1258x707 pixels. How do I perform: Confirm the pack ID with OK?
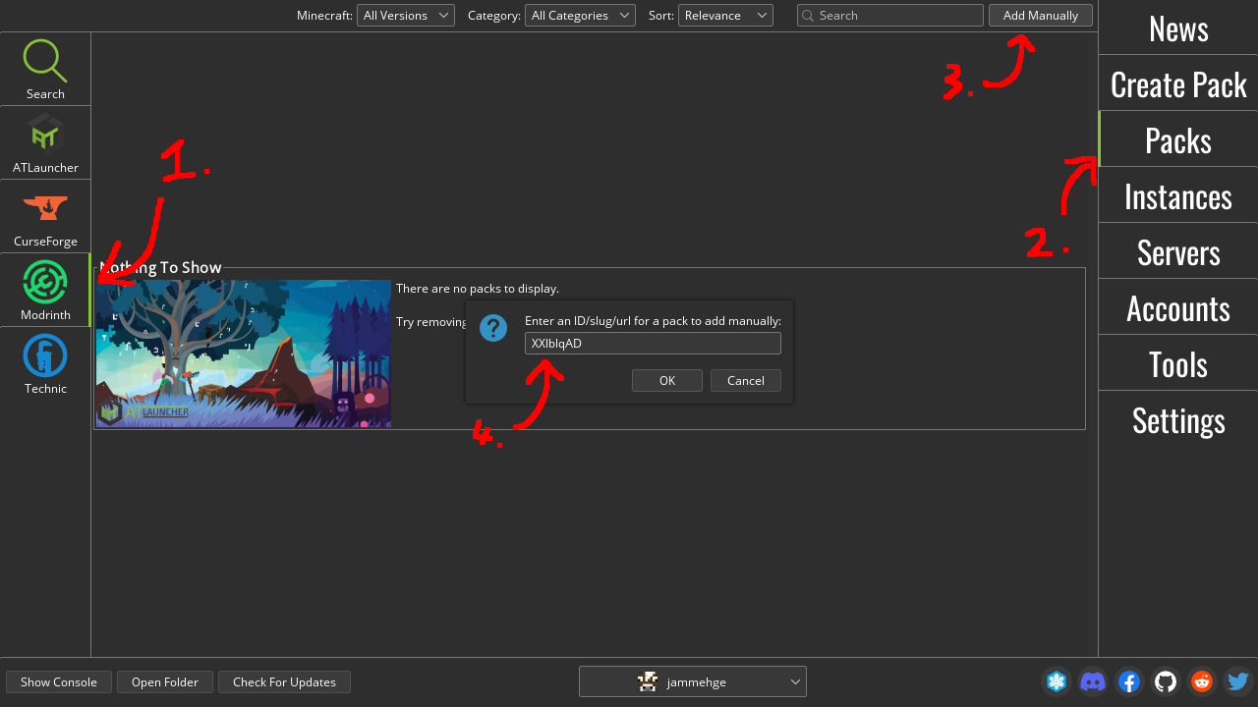tap(666, 380)
